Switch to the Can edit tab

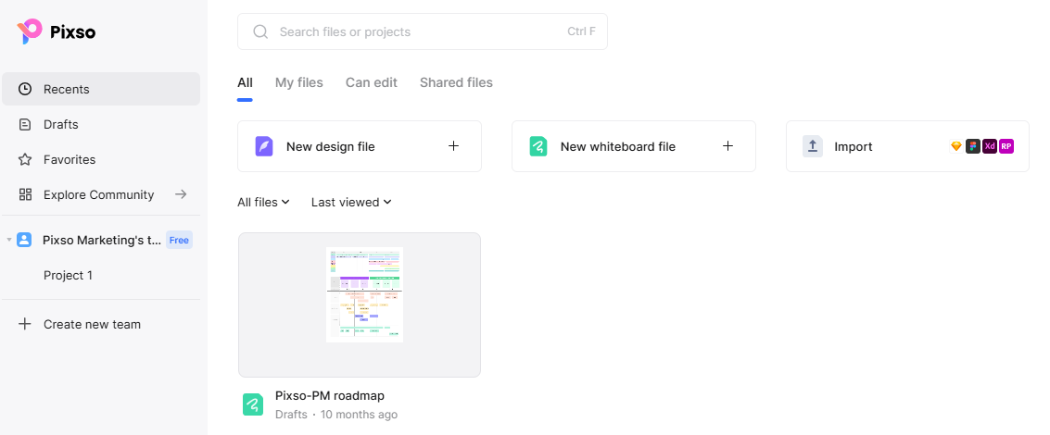(x=371, y=83)
